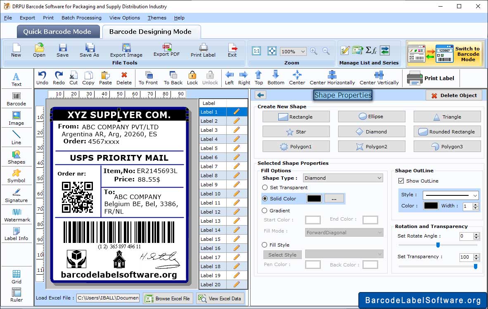This screenshot has height=309, width=488.
Task: Toggle the Show OutLine checkbox
Action: (401, 181)
